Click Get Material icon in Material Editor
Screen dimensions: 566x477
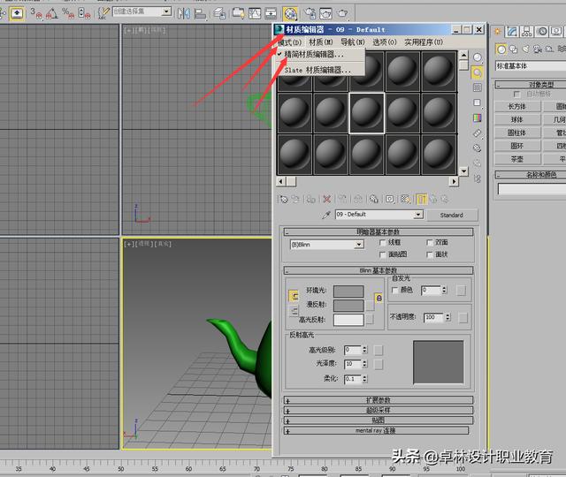pyautogui.click(x=284, y=199)
